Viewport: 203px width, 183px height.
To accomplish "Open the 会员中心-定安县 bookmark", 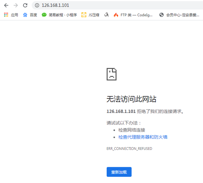I will [x=179, y=15].
